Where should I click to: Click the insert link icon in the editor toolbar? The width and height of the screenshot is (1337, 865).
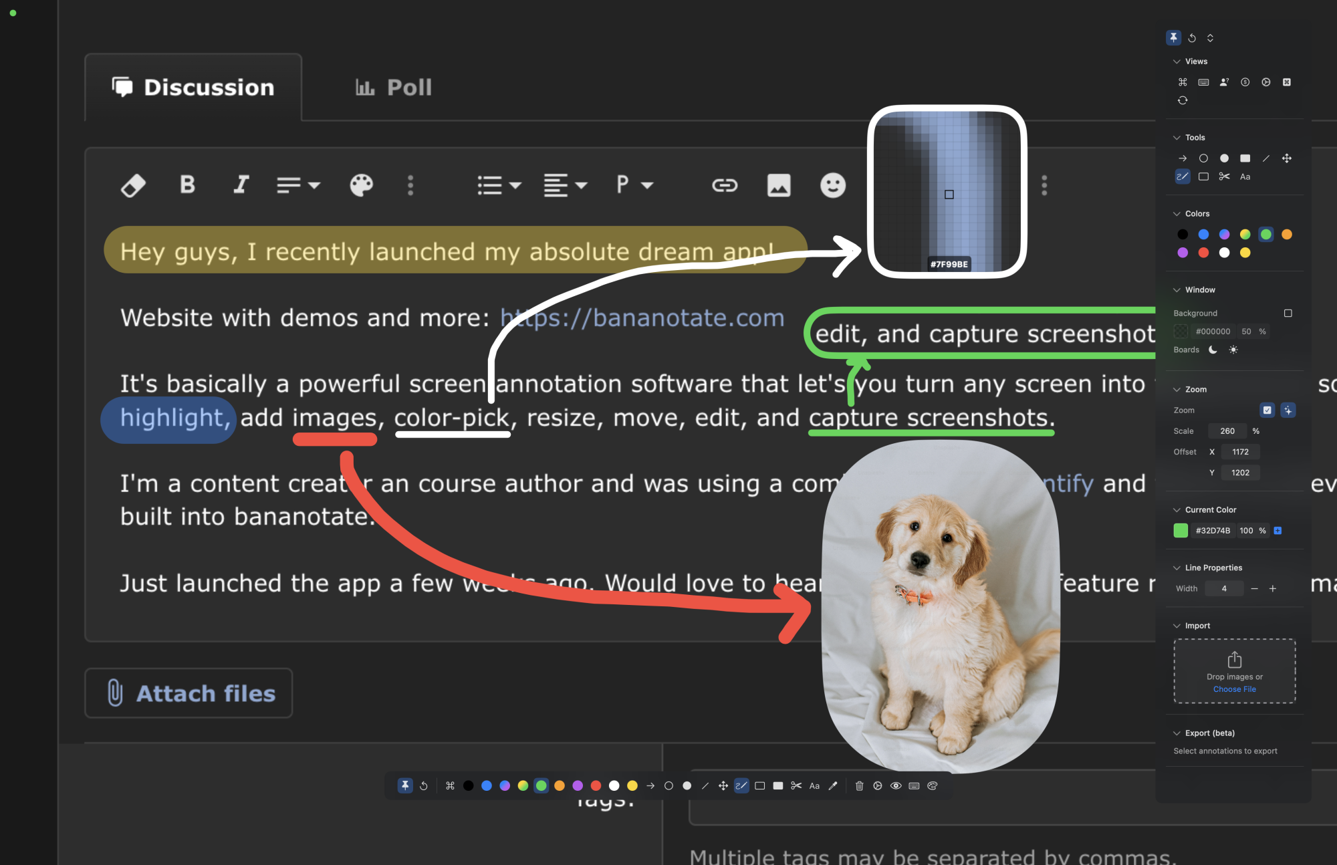tap(725, 185)
